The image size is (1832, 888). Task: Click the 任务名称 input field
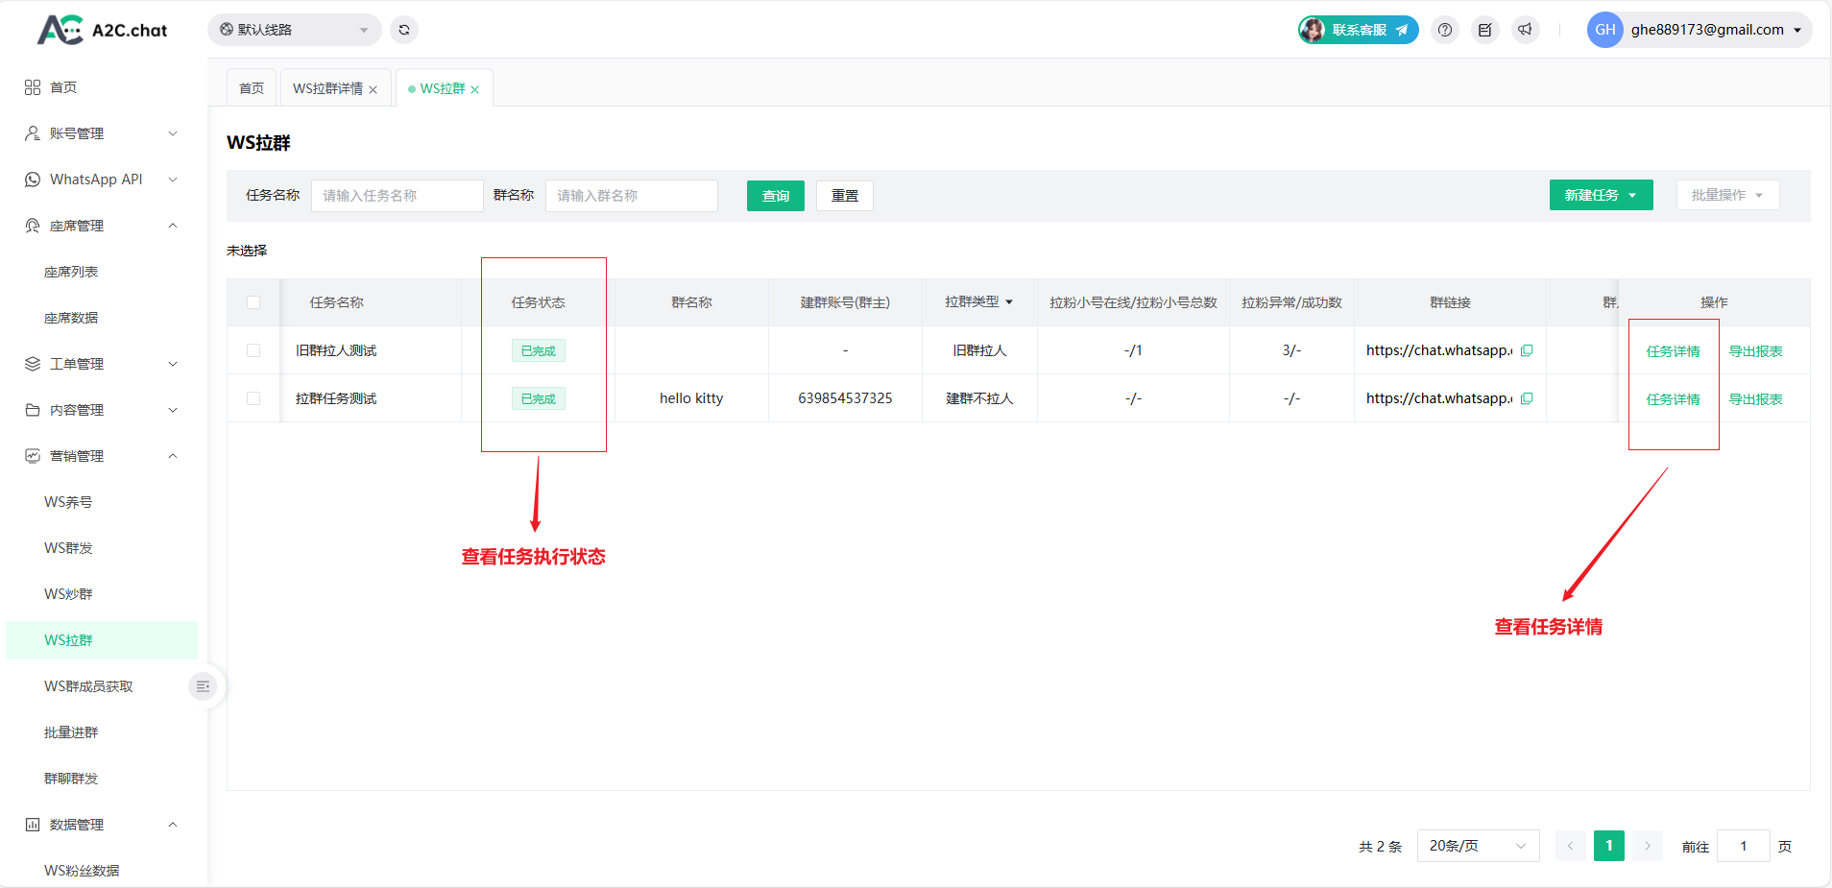click(397, 196)
